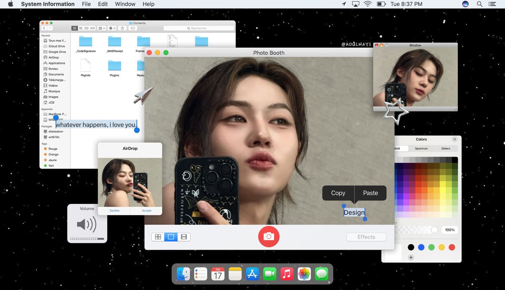Go back in the Finder window

44,28
